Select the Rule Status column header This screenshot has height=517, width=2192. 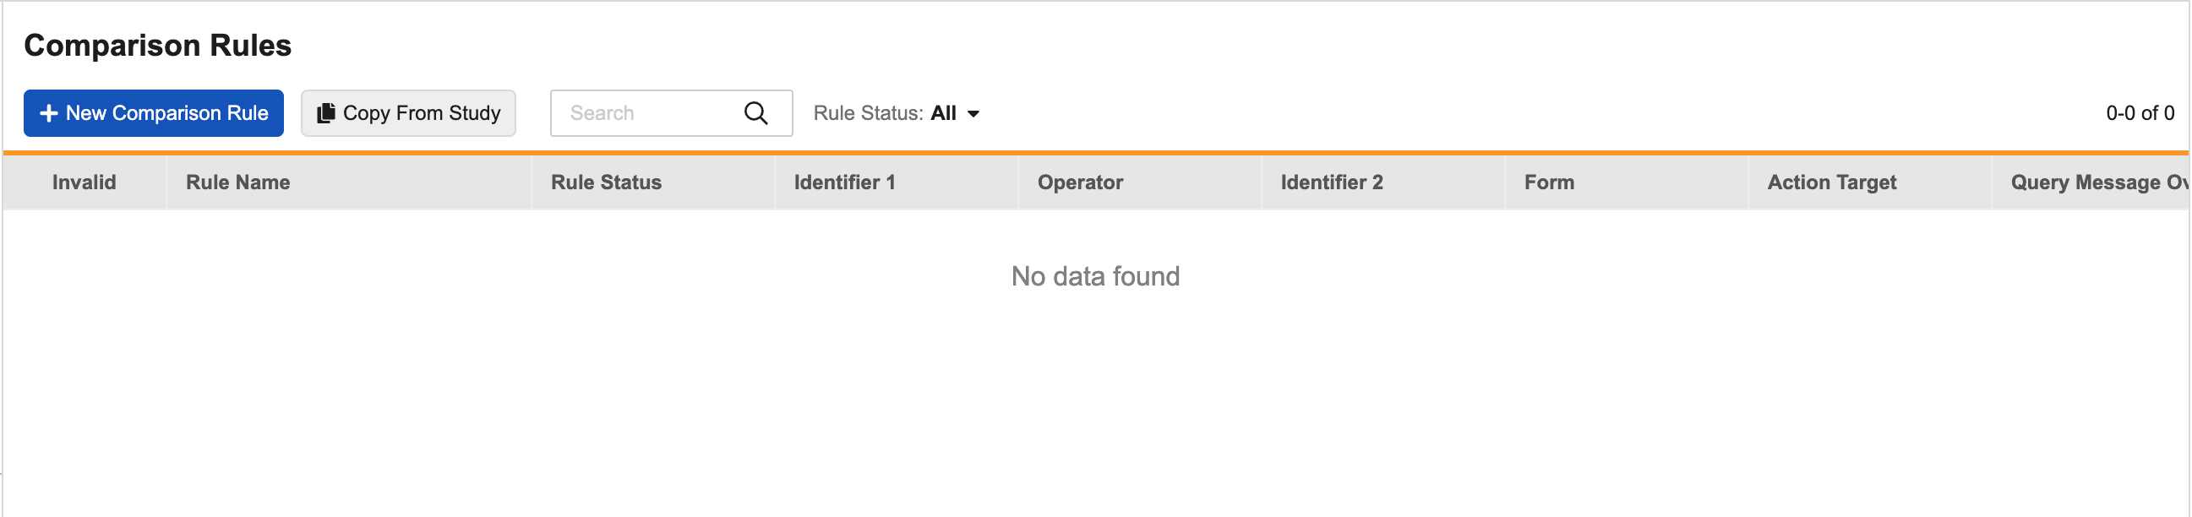606,182
